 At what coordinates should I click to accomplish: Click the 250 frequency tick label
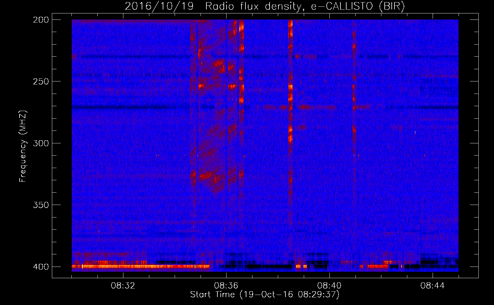pyautogui.click(x=41, y=81)
